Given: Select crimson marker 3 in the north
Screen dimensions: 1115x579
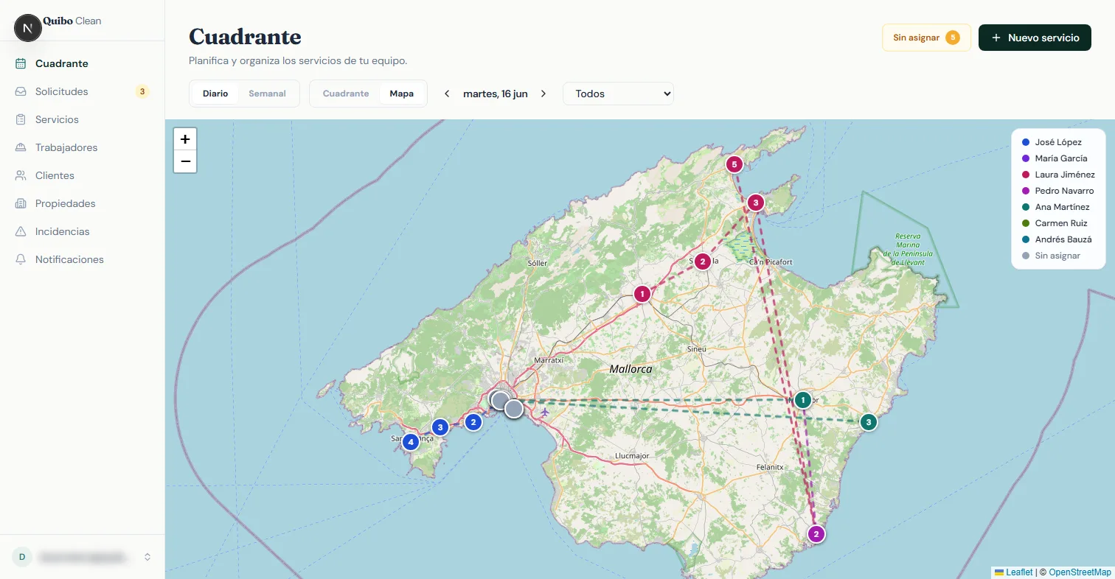Looking at the screenshot, I should [x=755, y=202].
